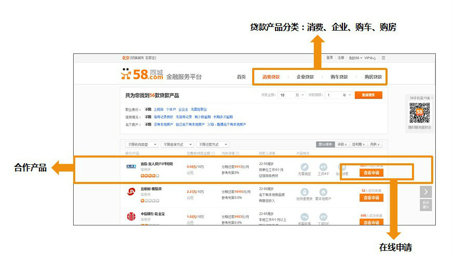Open the 万 loan amount unit dropdown
This screenshot has width=454, height=255.
[300, 95]
